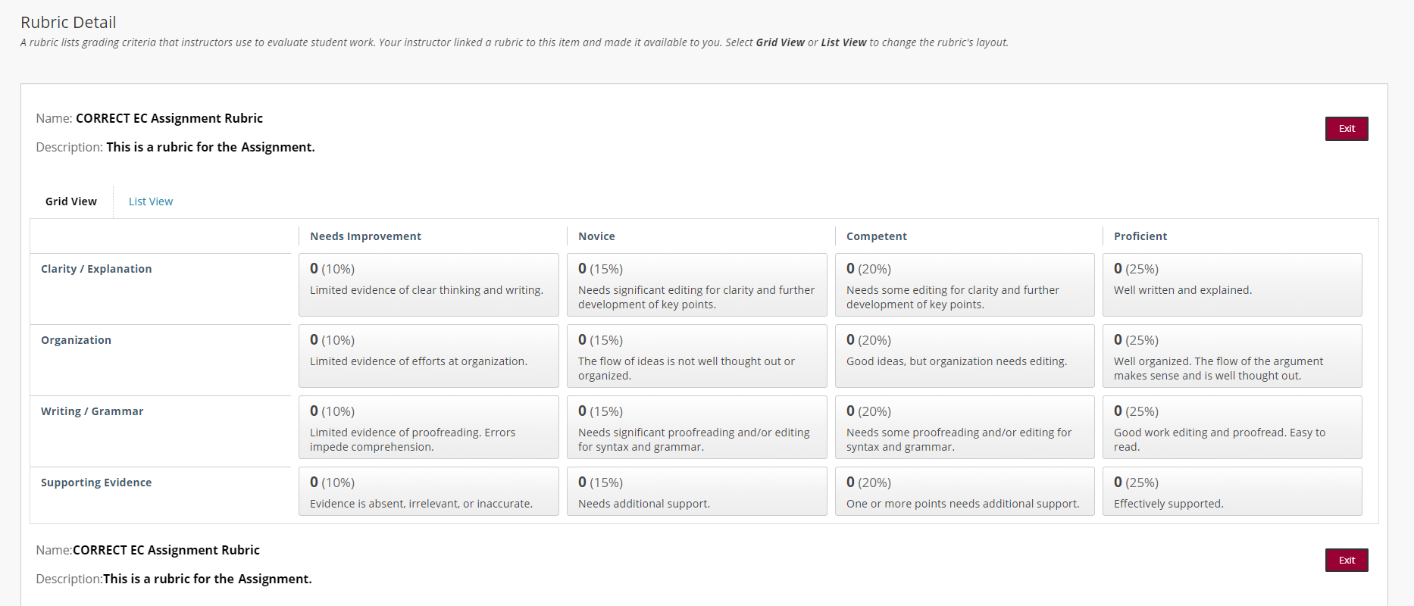Select Organization Needs Improvement cell
The width and height of the screenshot is (1414, 606).
429,356
